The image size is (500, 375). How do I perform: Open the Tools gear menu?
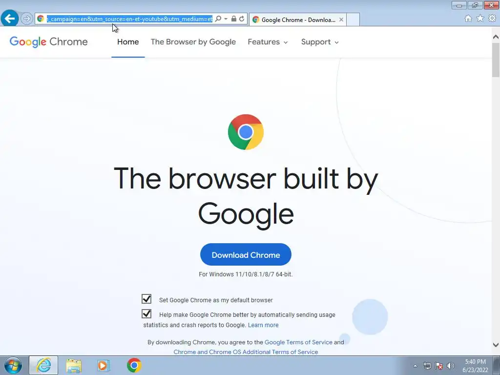pyautogui.click(x=492, y=19)
